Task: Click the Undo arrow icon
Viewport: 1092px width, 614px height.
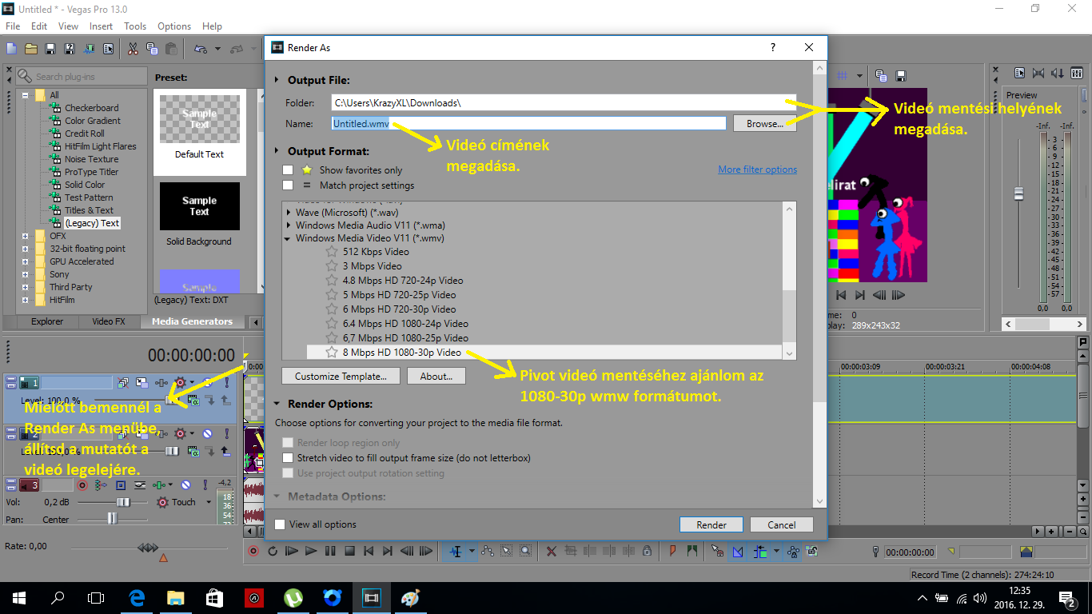Action: [201, 49]
